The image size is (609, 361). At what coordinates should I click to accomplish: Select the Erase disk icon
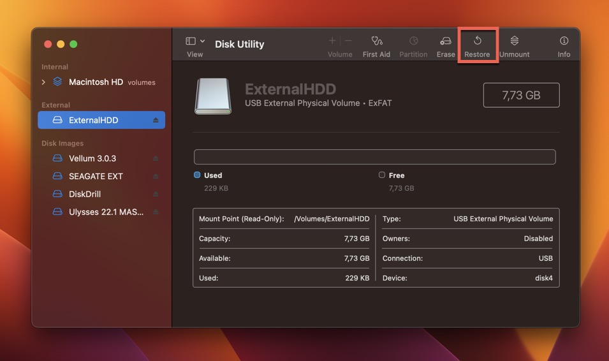coord(446,41)
